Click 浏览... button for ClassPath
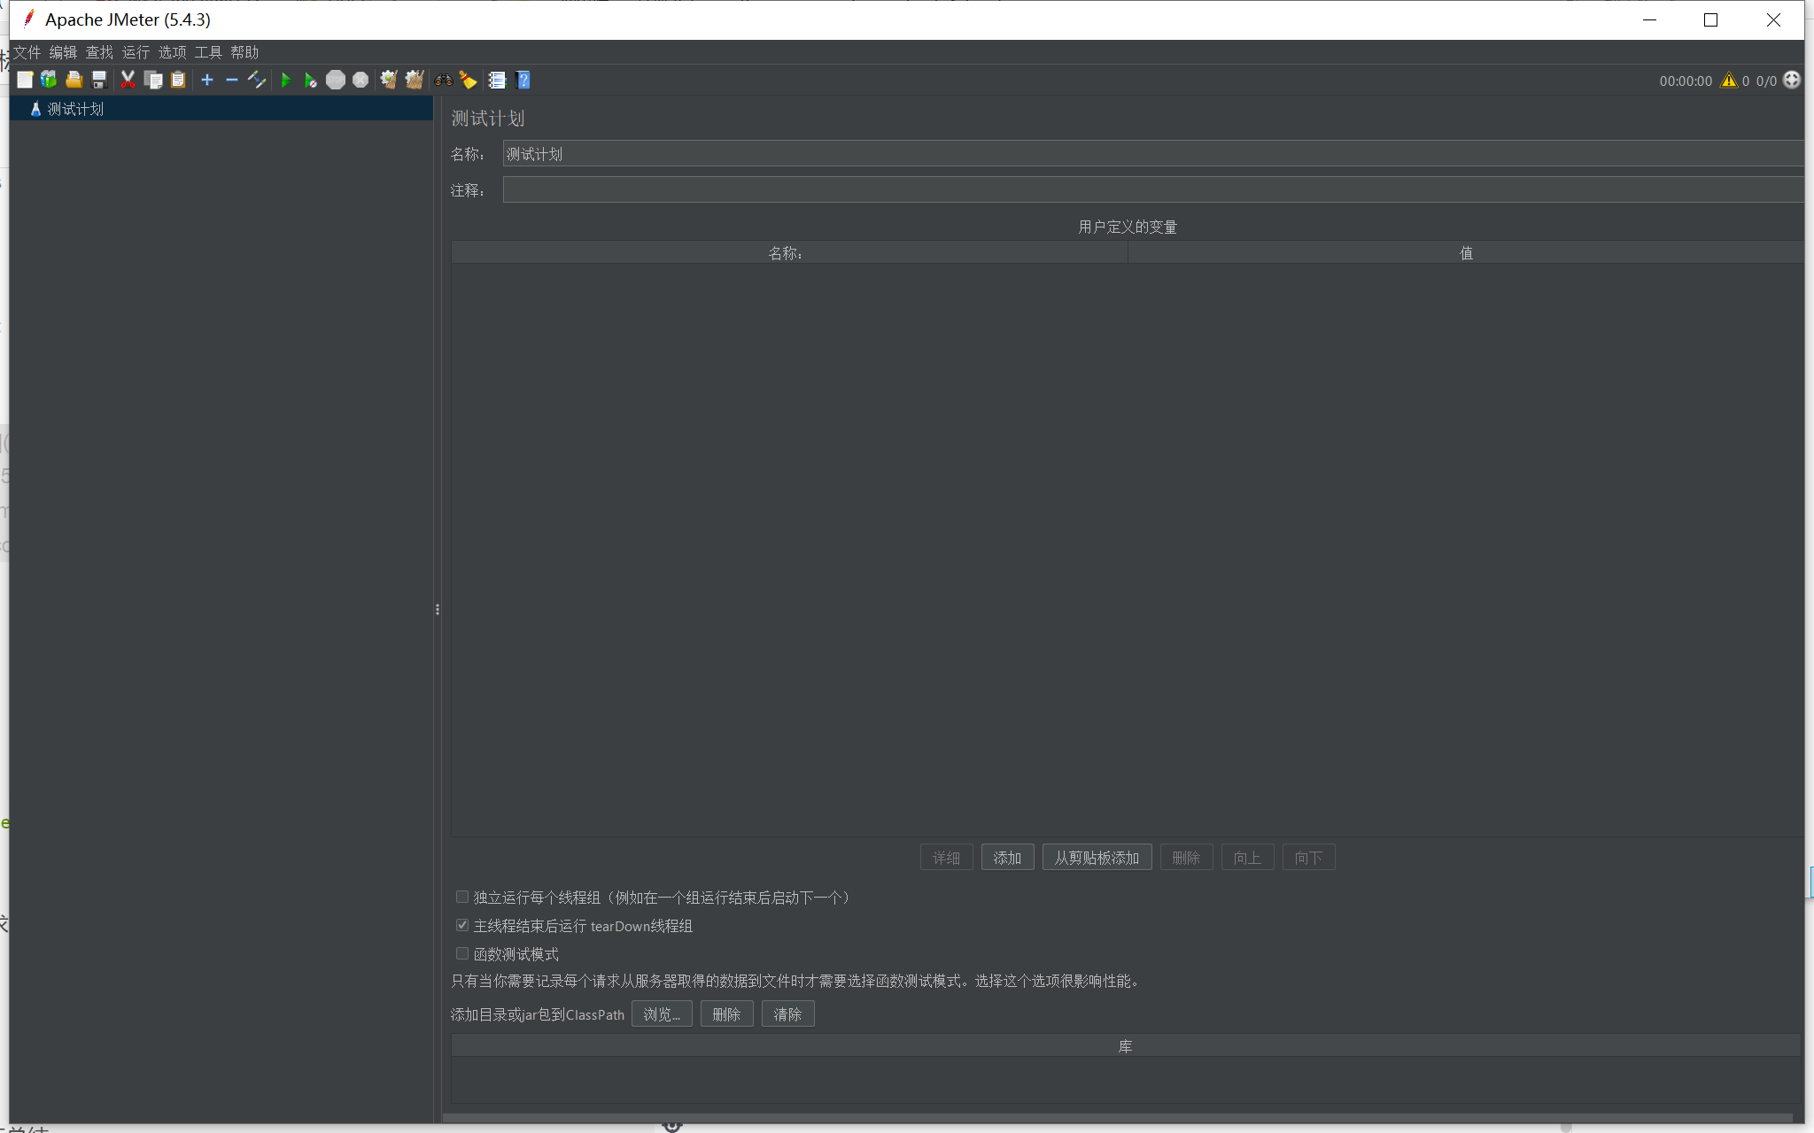Image resolution: width=1814 pixels, height=1133 pixels. (662, 1014)
